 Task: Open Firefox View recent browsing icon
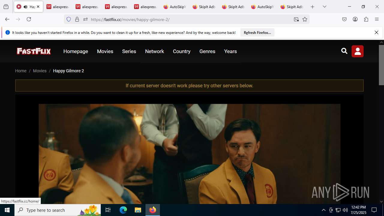6,7
